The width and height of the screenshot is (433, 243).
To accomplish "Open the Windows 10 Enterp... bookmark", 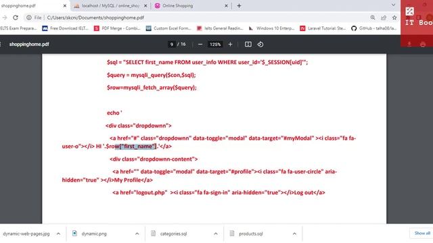I will [271, 28].
